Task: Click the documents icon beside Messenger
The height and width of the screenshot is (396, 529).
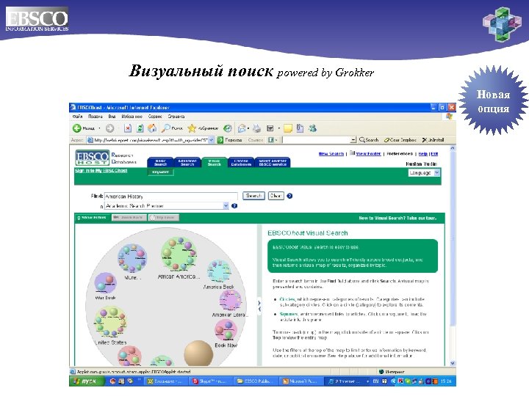Action: 300,128
